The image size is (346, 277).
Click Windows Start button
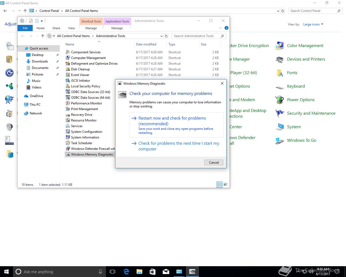[6, 272]
